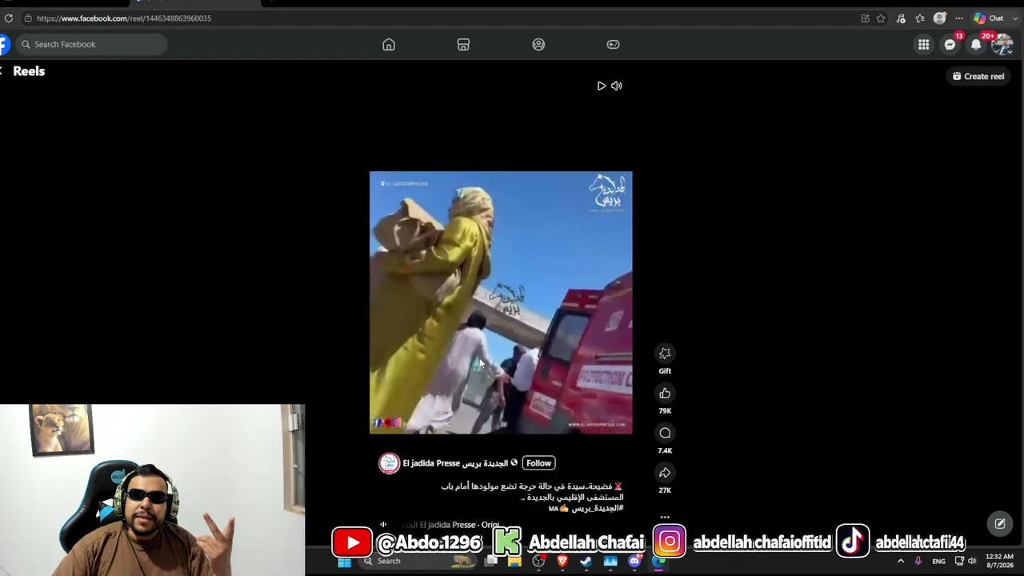Click the Search Facebook field
Viewport: 1024px width, 576px height.
[92, 45]
